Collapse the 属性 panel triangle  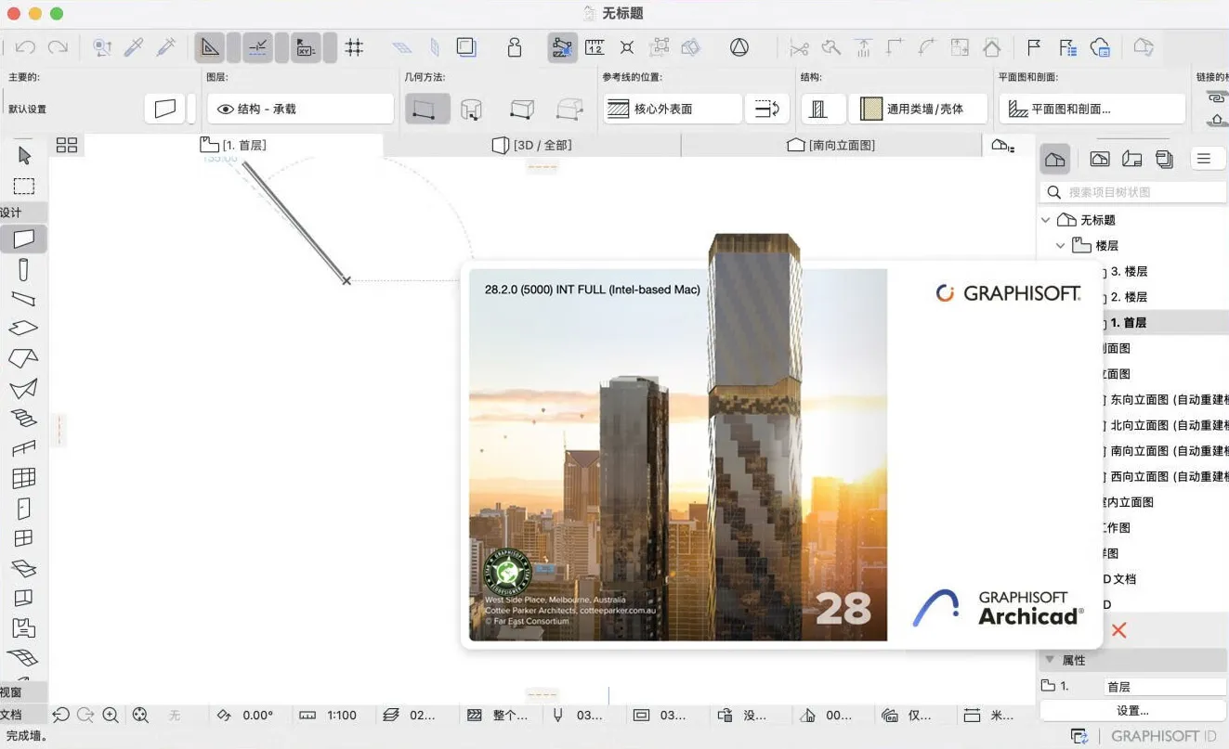click(1050, 660)
